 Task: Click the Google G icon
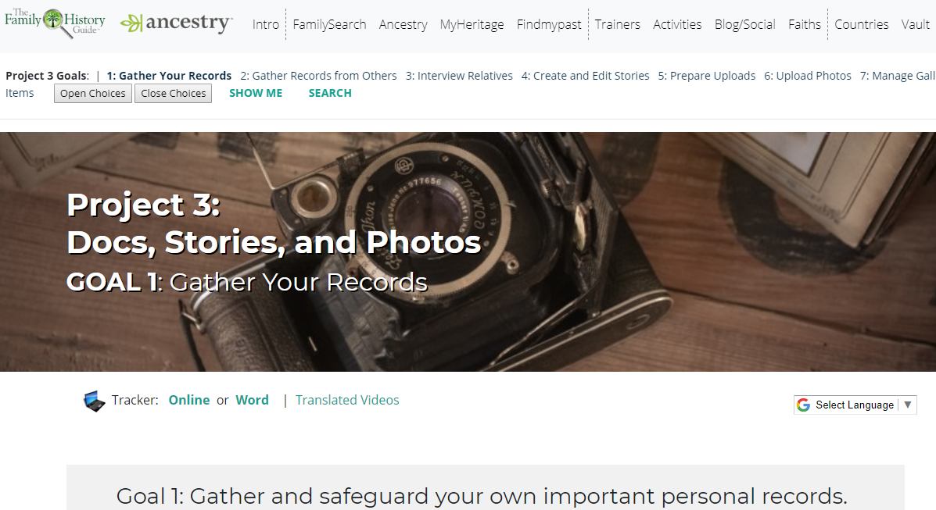point(804,405)
